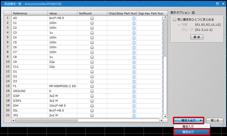The height and width of the screenshot is (136, 227).
Task: Click the horizontal scrollbar right arrow
Action: tap(162, 120)
